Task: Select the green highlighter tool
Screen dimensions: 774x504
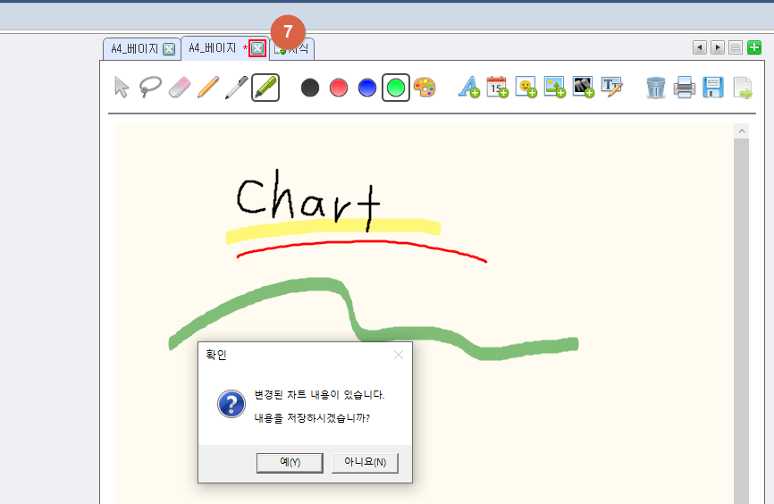Action: coord(265,87)
